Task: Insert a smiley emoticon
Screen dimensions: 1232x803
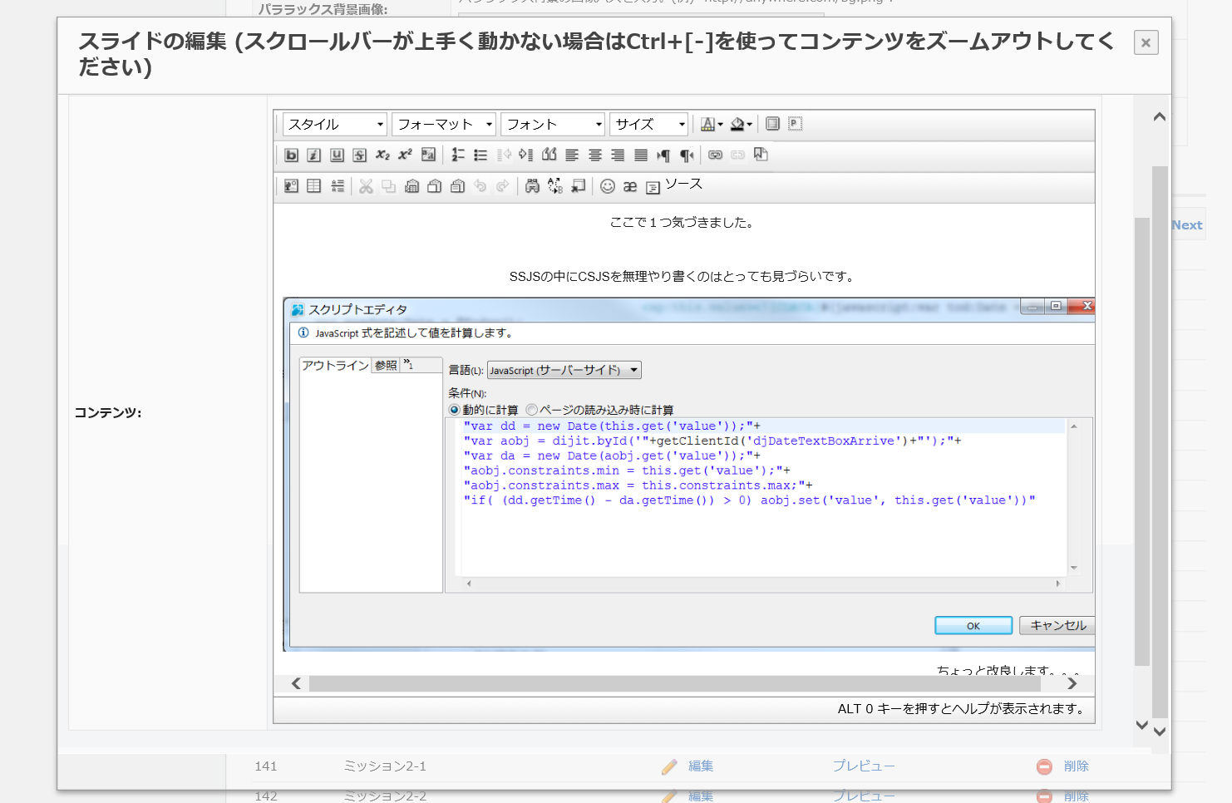Action: click(608, 186)
